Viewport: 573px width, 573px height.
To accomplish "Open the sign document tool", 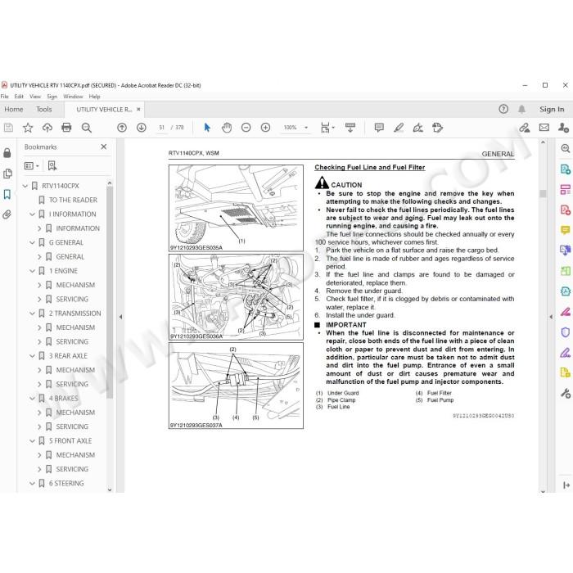I will coord(418,128).
